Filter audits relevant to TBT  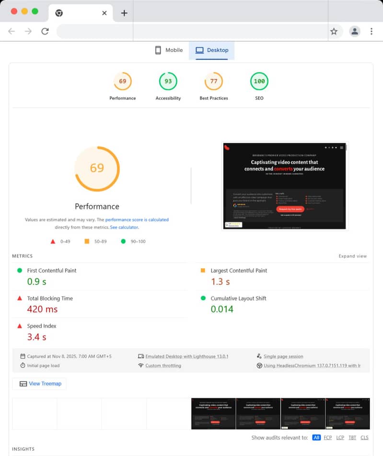point(352,437)
